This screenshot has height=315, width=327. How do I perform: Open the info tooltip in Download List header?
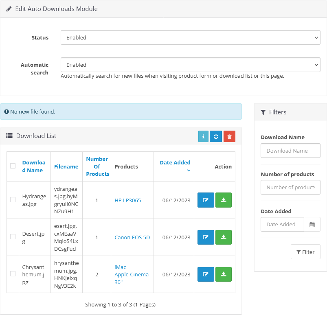(x=203, y=136)
